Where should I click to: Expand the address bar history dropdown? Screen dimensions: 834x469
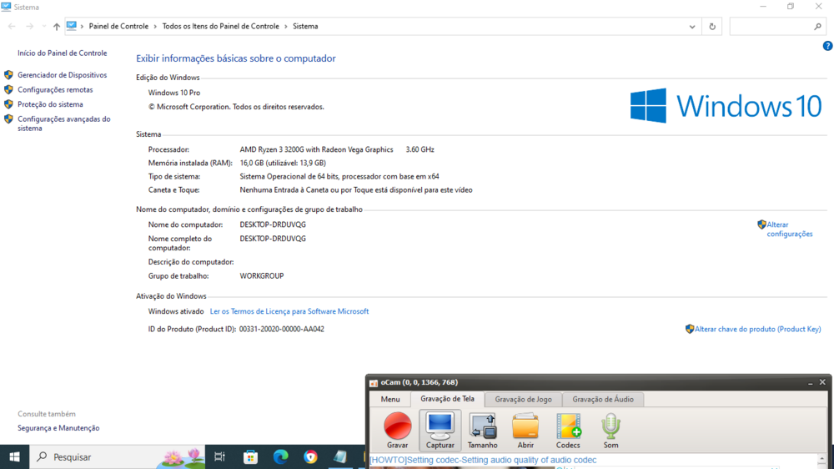click(692, 27)
